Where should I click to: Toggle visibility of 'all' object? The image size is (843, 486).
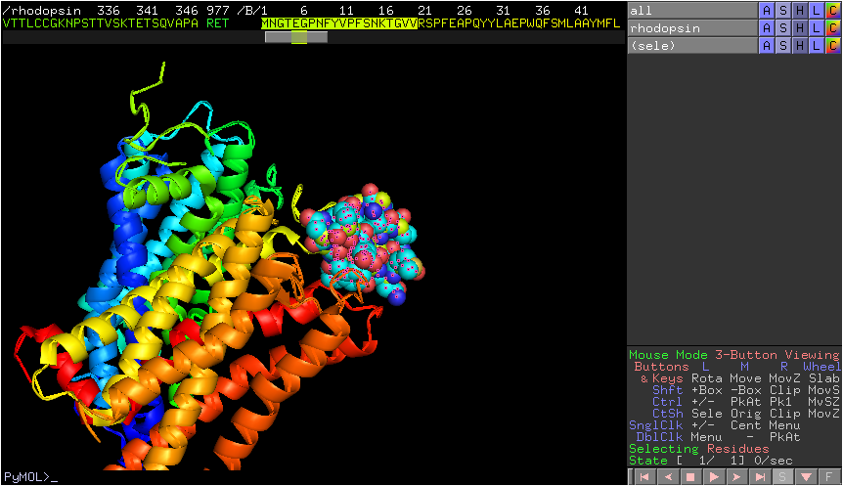692,10
